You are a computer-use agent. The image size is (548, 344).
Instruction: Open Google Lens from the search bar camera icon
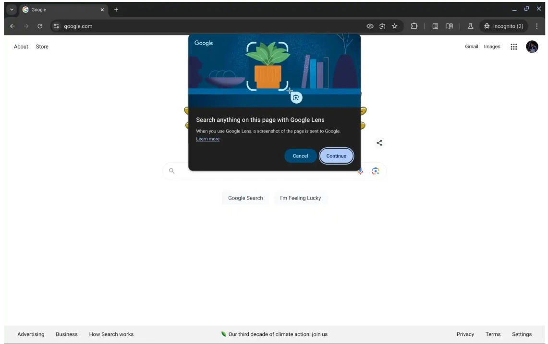[x=376, y=171]
